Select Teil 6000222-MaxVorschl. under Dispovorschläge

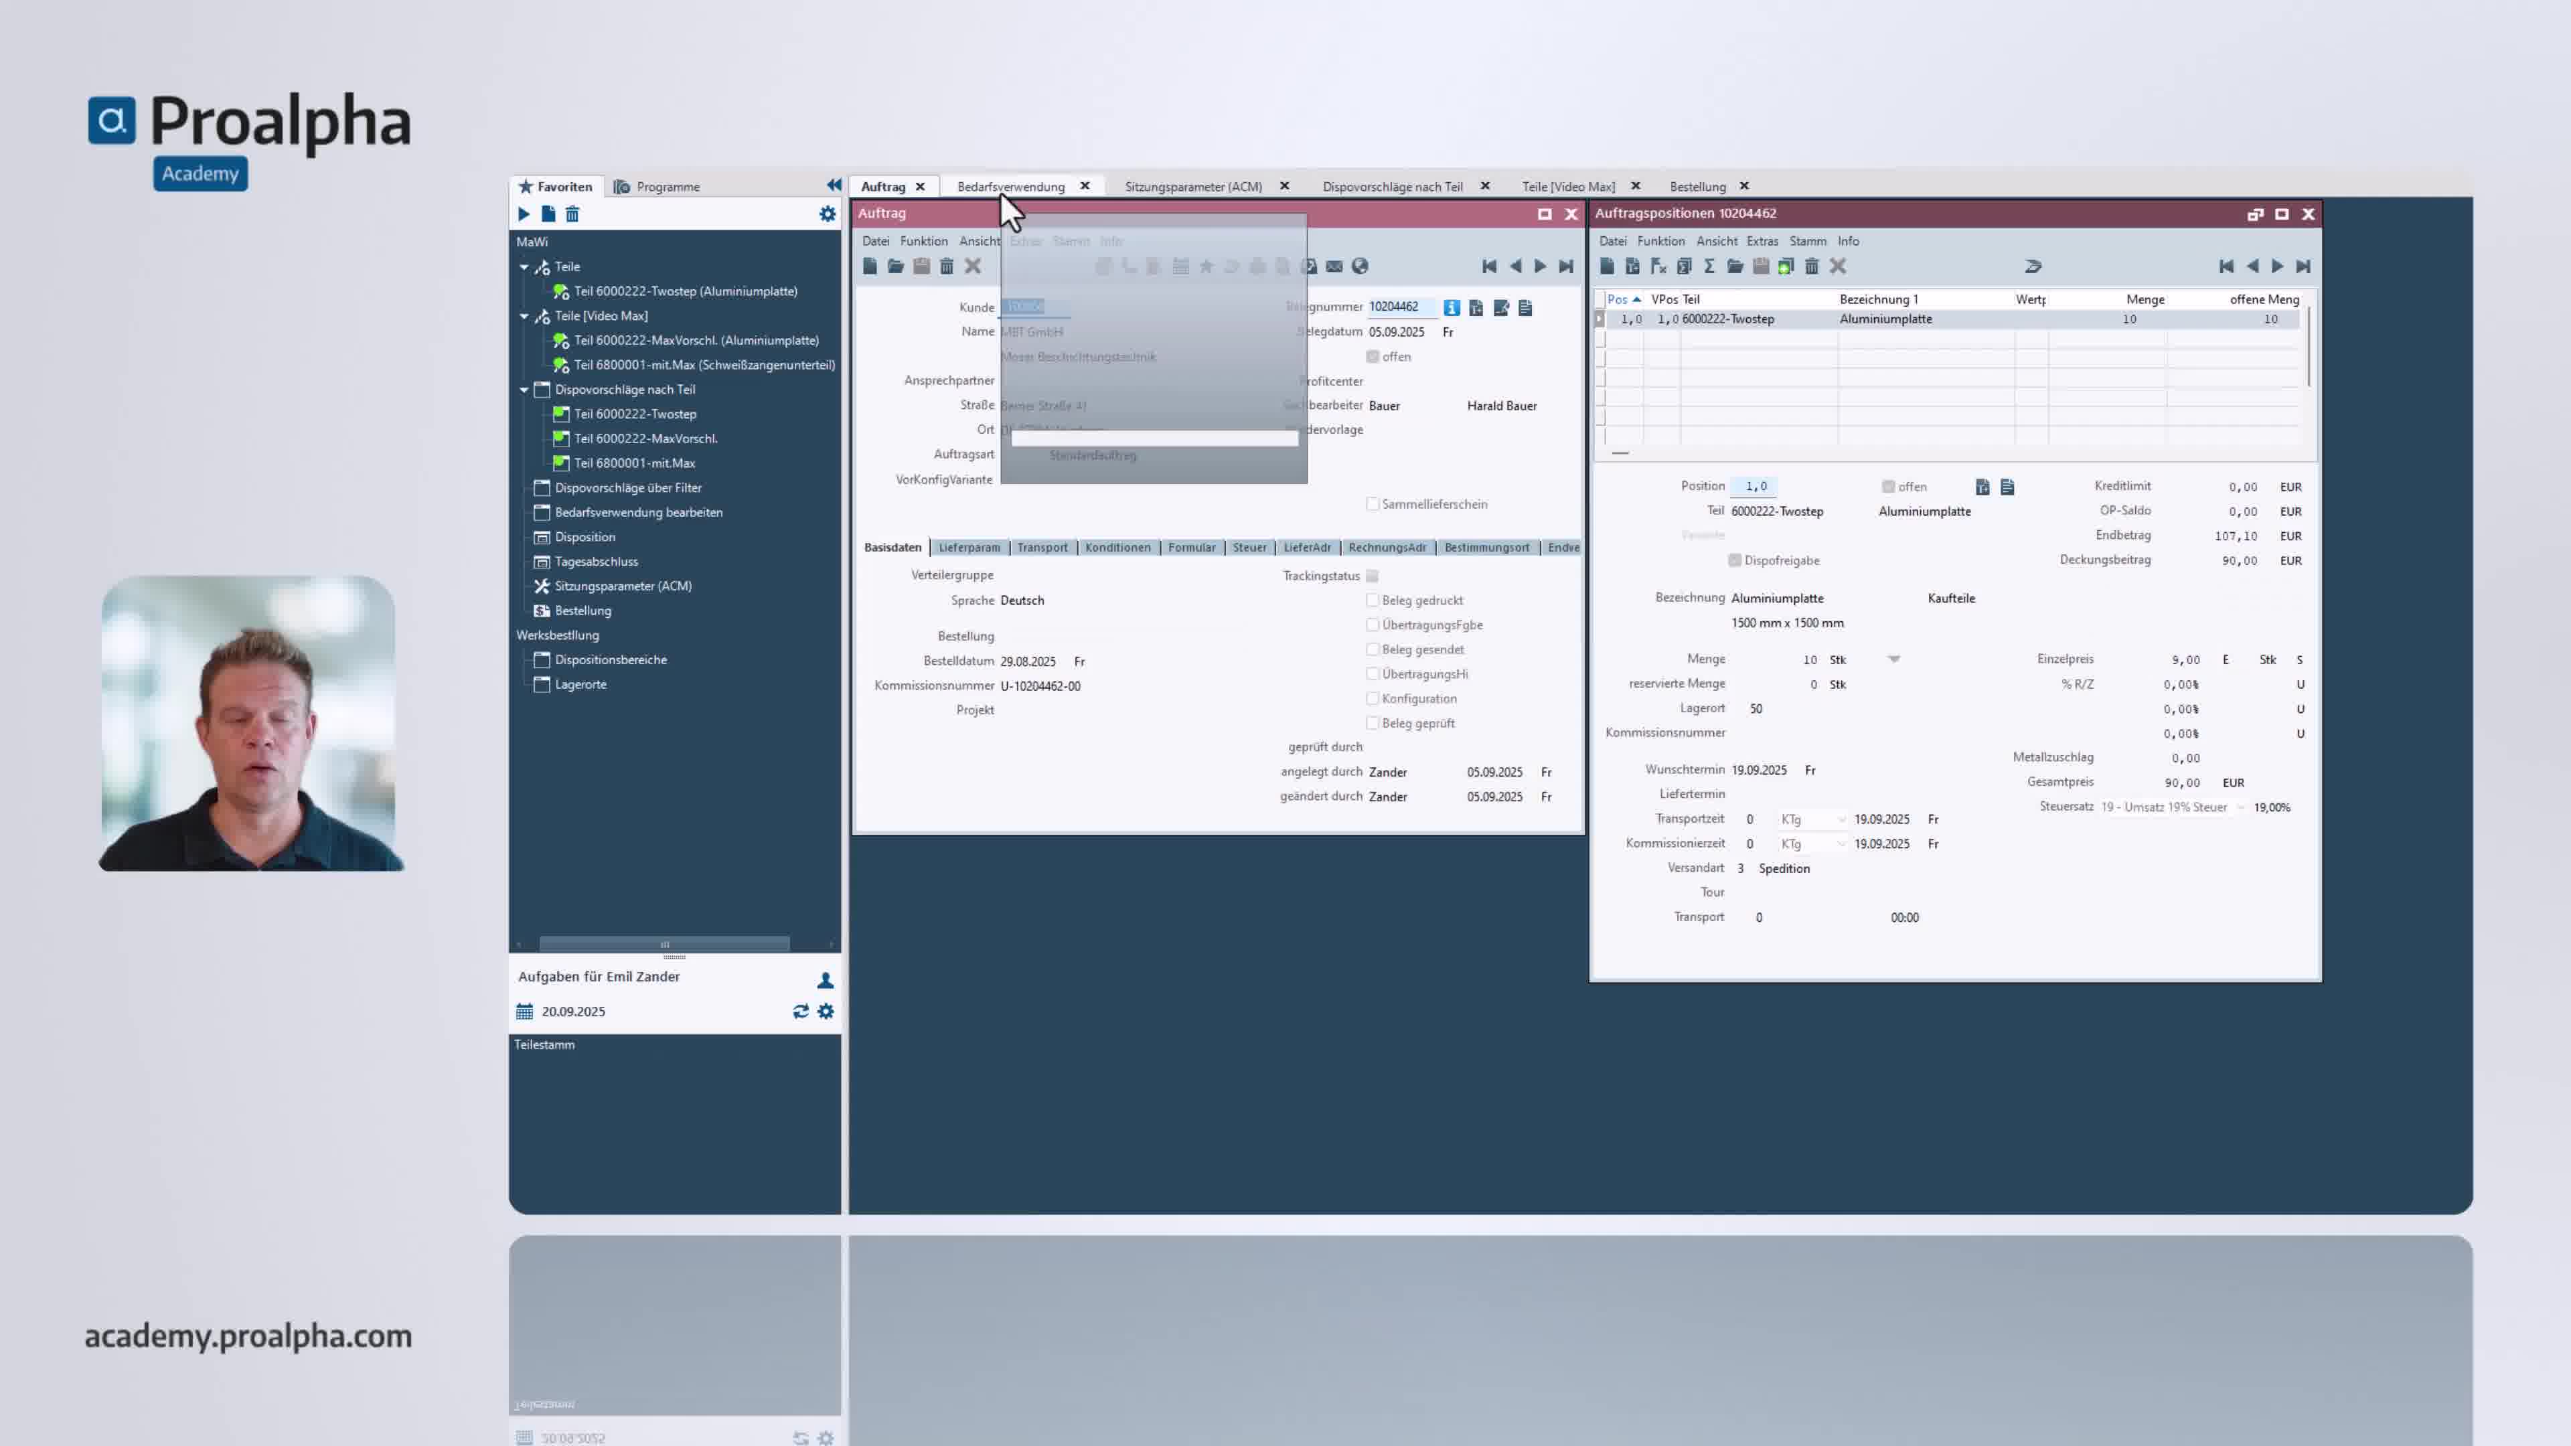[645, 438]
